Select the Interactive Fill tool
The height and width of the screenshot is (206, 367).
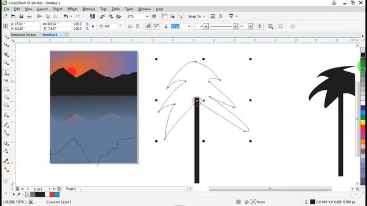(x=6, y=169)
